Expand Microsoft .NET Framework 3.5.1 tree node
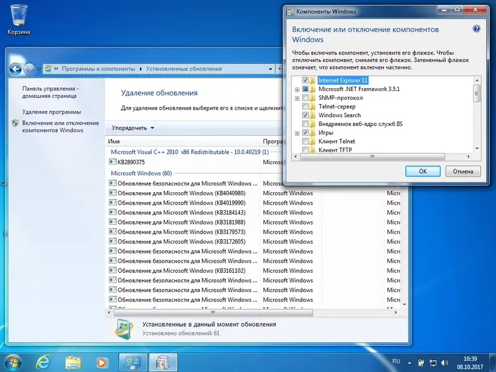496x372 pixels. tap(297, 89)
